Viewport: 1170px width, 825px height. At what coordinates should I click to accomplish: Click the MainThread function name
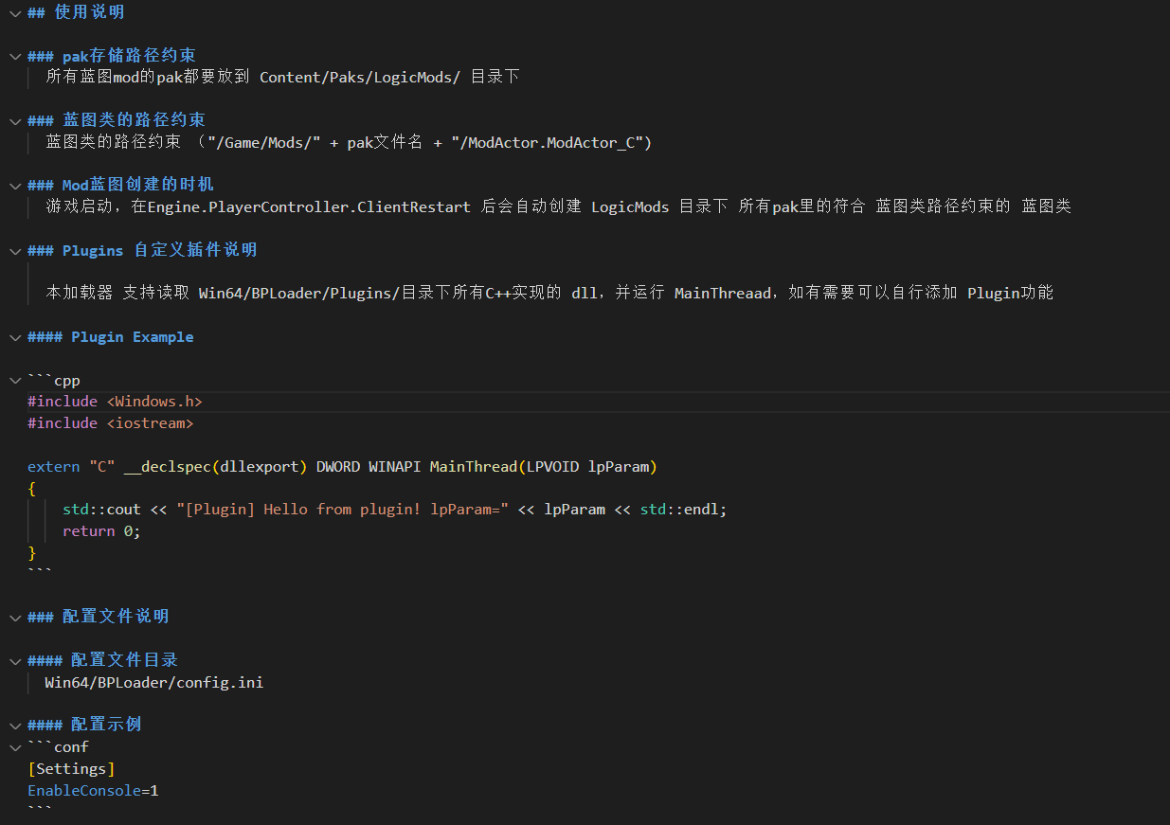point(474,467)
